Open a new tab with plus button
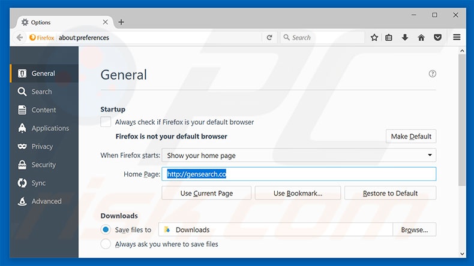Image resolution: width=474 pixels, height=266 pixels. tap(121, 22)
